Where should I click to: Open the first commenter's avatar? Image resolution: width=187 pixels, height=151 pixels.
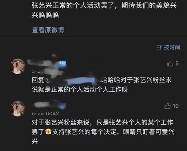[x=18, y=66]
